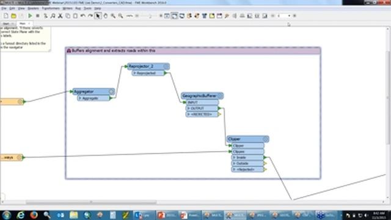Click the Add Transformer blue icon

click(x=204, y=16)
